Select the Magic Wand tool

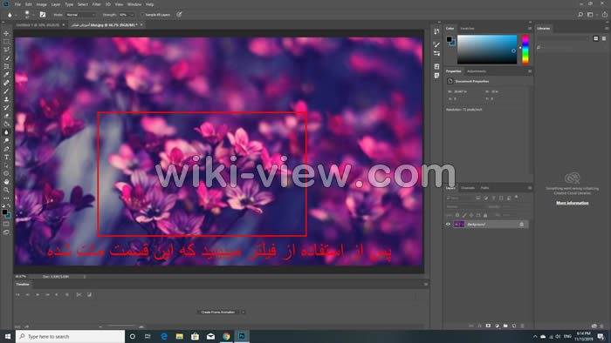click(x=6, y=57)
